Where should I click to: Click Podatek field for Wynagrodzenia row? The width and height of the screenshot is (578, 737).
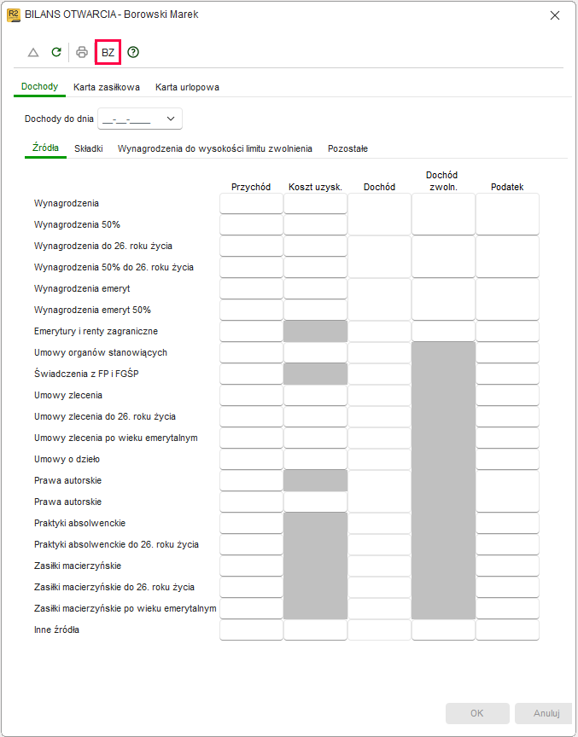(x=507, y=214)
